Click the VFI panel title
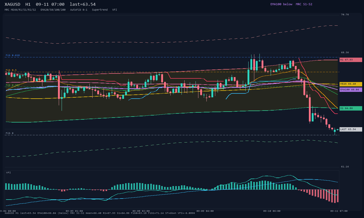The width and height of the screenshot is (364, 218). (x=9, y=173)
